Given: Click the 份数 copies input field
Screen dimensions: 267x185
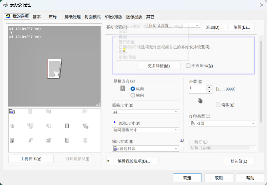Looking at the screenshot, I should coord(198,89).
